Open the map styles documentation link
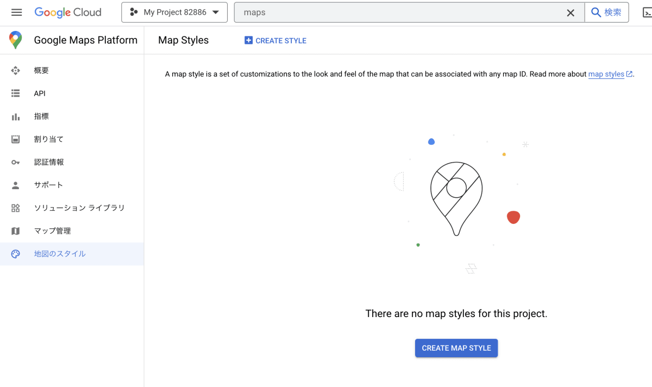 [x=606, y=74]
